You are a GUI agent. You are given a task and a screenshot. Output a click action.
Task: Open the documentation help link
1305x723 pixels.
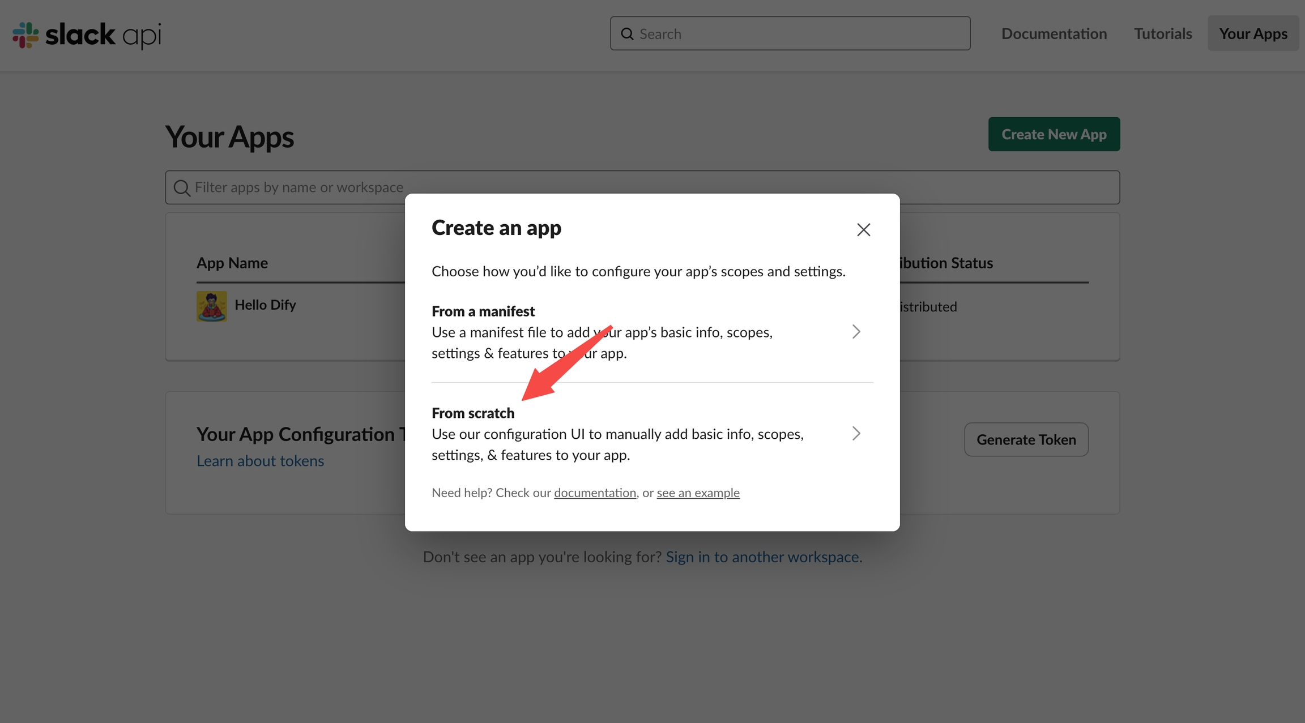(x=595, y=493)
